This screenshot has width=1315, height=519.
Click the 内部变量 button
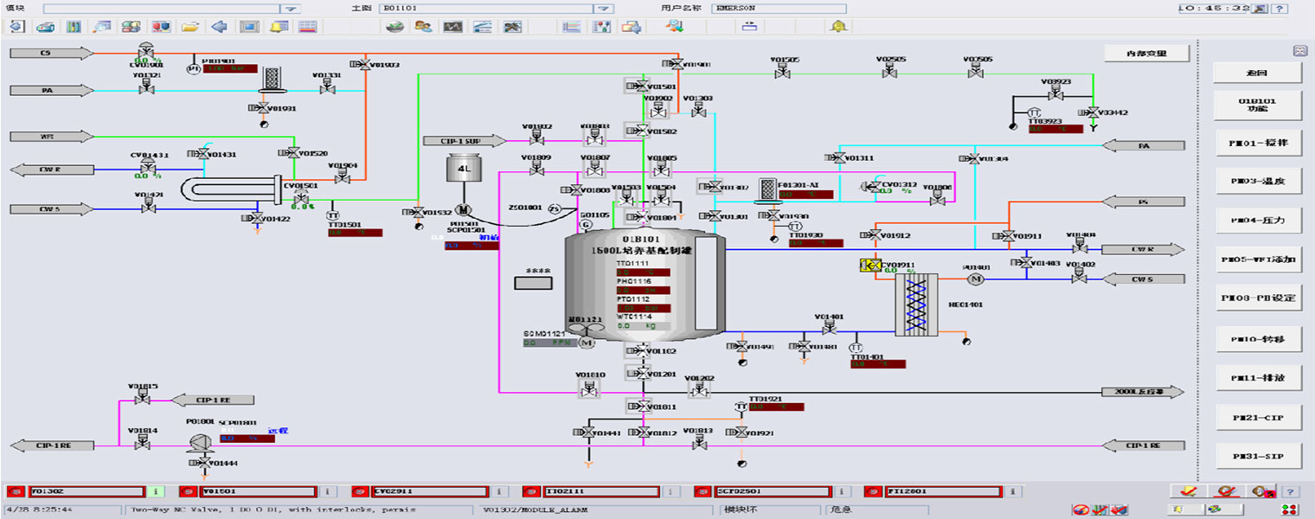[x=1145, y=54]
